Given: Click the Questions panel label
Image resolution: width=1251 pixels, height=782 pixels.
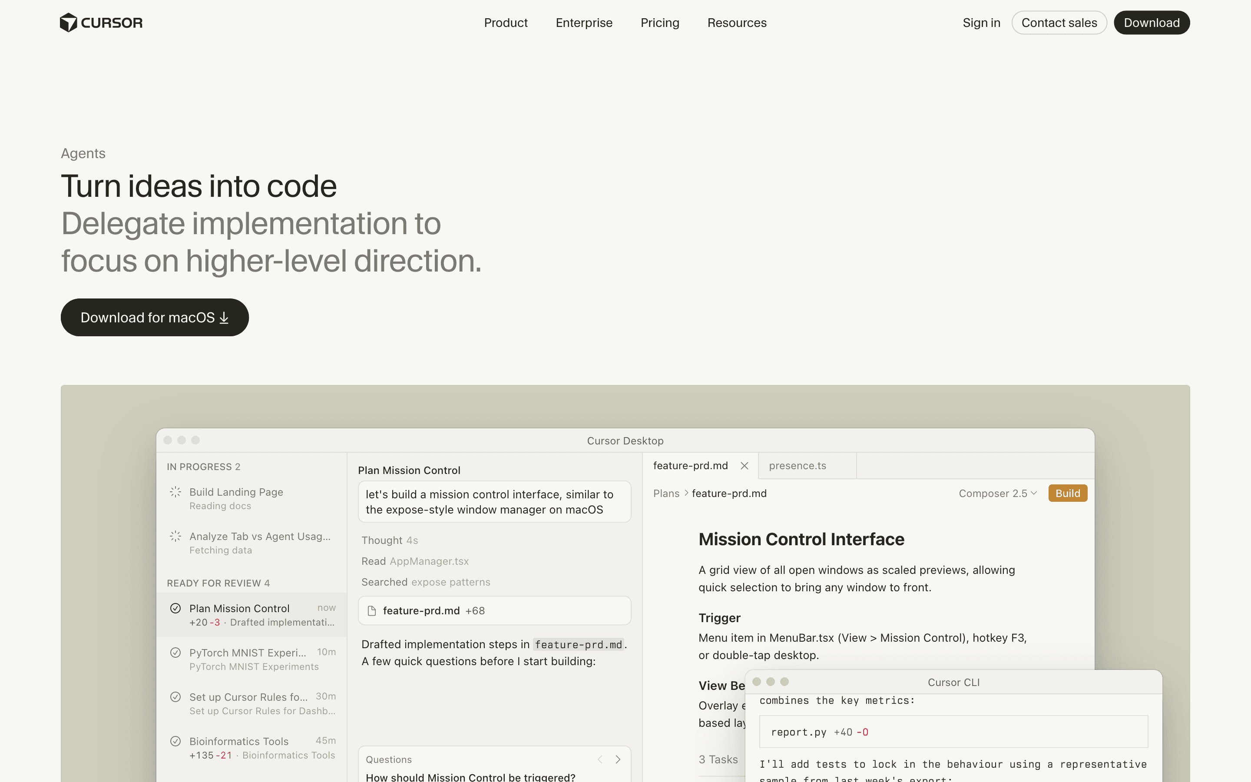Looking at the screenshot, I should tap(388, 759).
